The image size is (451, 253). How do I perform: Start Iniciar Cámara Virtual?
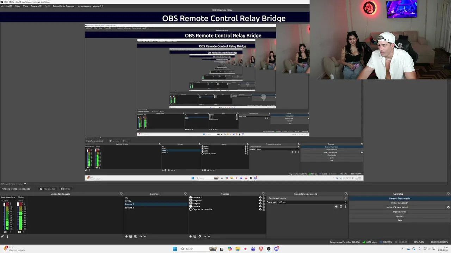397,207
